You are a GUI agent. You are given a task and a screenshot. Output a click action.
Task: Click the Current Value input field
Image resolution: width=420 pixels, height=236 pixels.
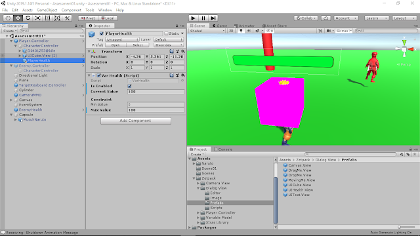(156, 92)
